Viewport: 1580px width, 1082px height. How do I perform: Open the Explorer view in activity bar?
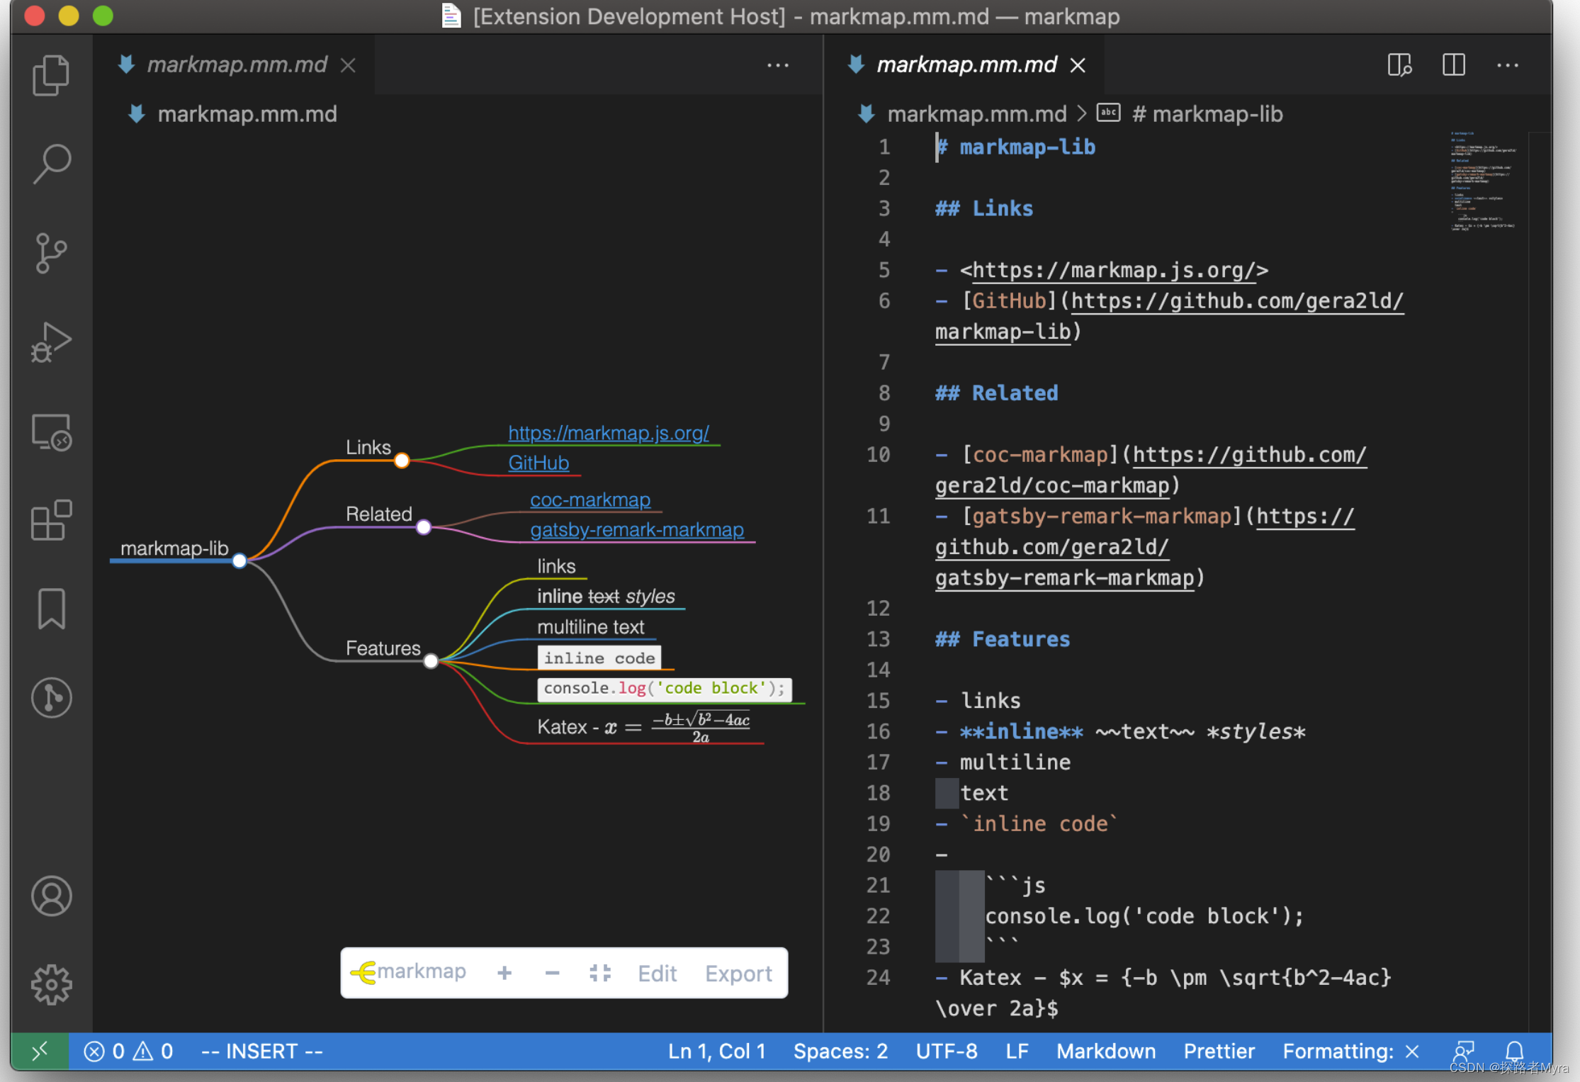pos(51,75)
